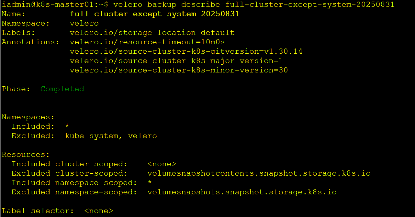415x217 pixels.
Task: Click the Included cluster-scoped none value
Action: (x=162, y=164)
